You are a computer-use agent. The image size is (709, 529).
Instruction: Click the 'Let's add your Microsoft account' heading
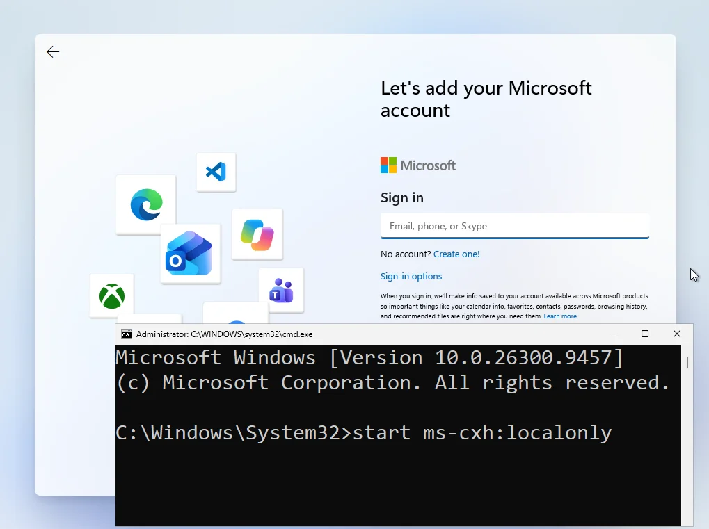coord(486,99)
